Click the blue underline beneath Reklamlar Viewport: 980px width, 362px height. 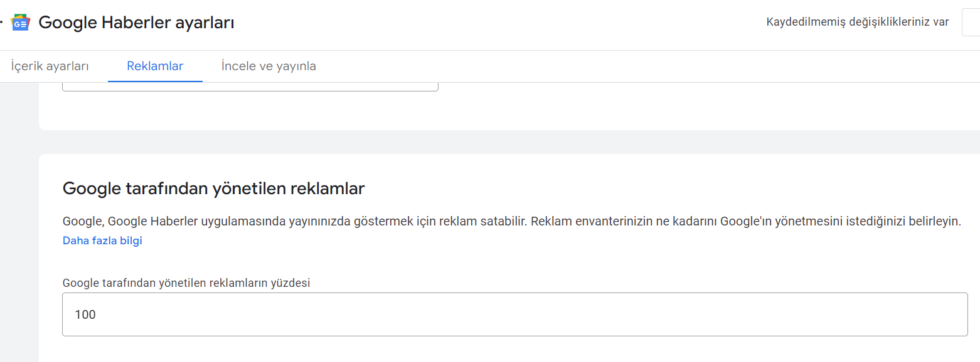(155, 81)
